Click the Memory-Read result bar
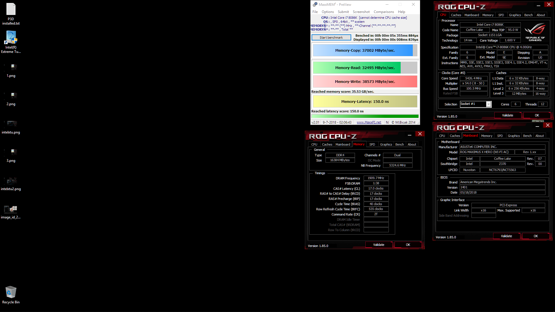 pyautogui.click(x=365, y=68)
